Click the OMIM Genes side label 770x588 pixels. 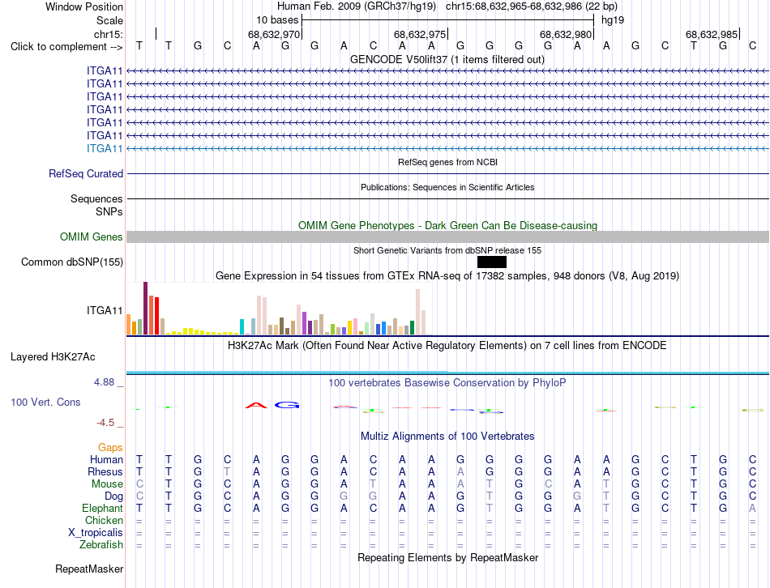tap(91, 237)
